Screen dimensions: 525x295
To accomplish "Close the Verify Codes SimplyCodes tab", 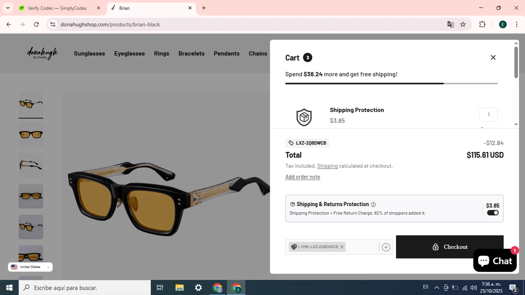I will click(98, 8).
